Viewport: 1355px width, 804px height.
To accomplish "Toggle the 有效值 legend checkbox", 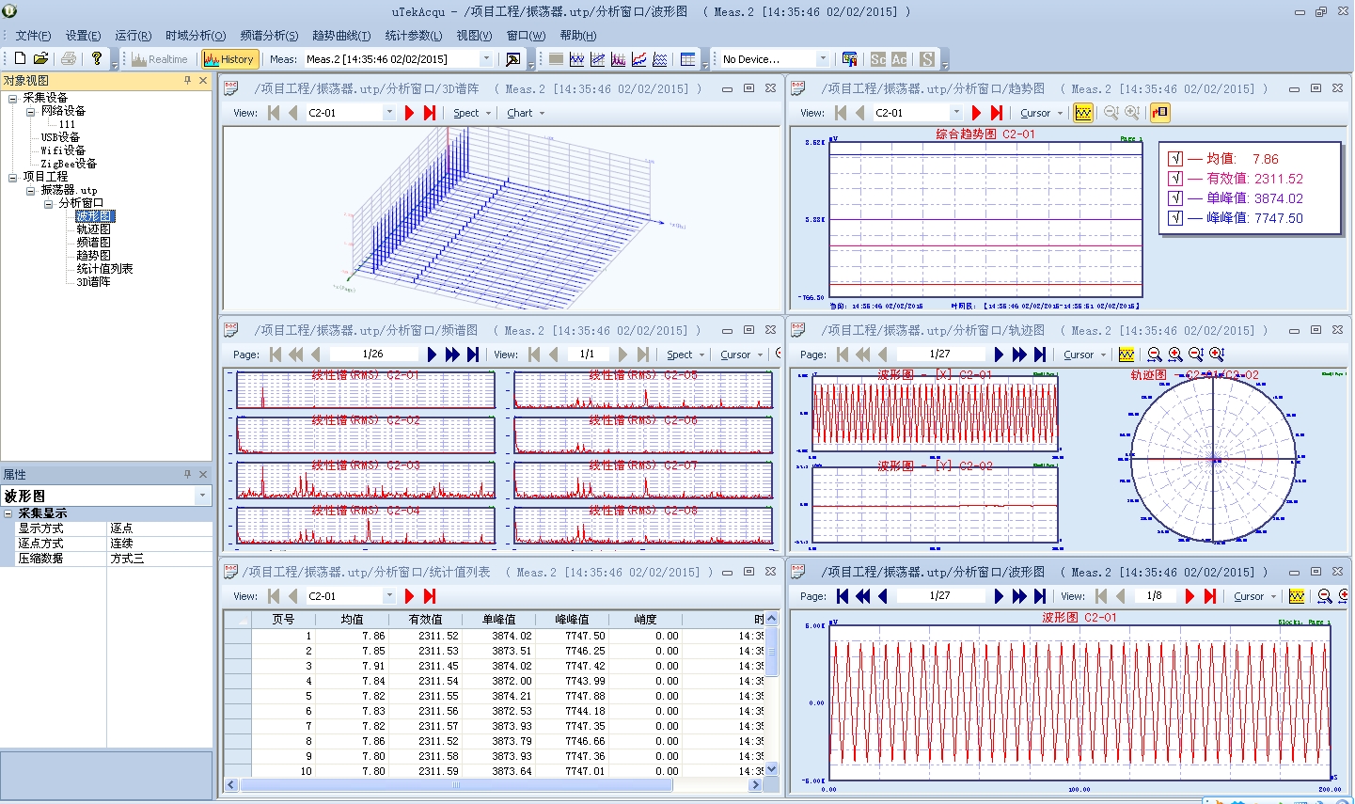I will [x=1175, y=179].
